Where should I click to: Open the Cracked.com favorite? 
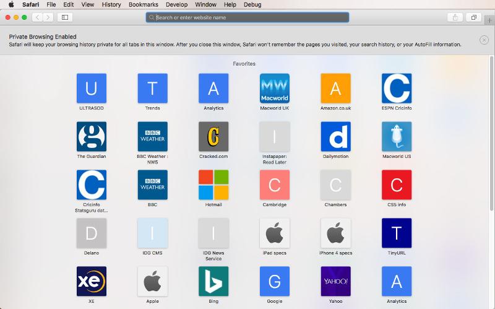point(213,136)
